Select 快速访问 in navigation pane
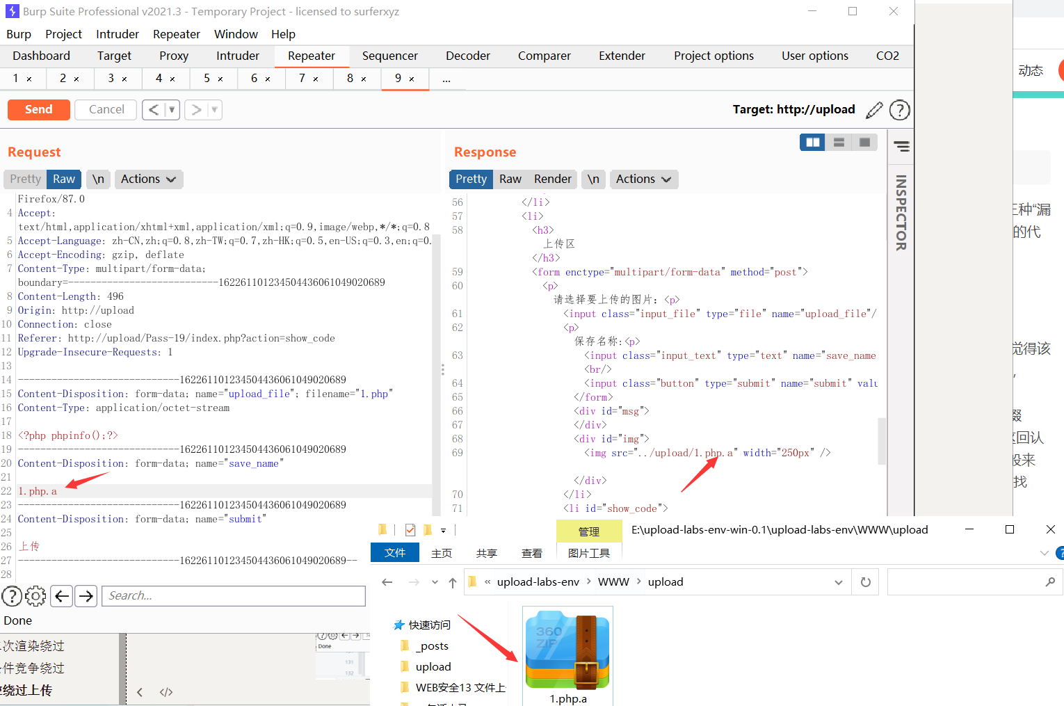The width and height of the screenshot is (1064, 706). [429, 625]
